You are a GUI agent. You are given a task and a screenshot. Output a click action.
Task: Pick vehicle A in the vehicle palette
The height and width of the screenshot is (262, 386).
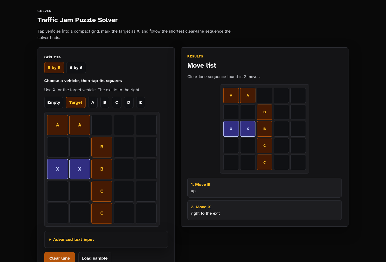93,102
